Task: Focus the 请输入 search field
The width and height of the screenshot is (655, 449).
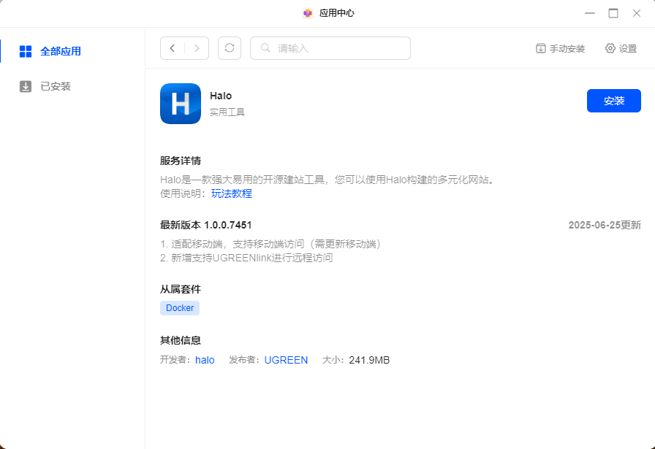Action: click(x=340, y=48)
